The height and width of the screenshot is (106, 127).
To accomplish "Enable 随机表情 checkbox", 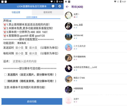I will pos(5,81).
